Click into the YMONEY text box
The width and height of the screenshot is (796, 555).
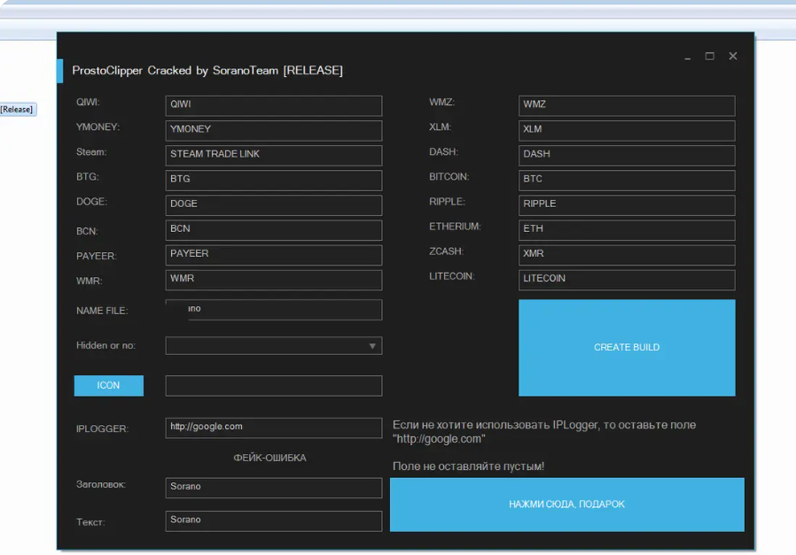click(274, 130)
